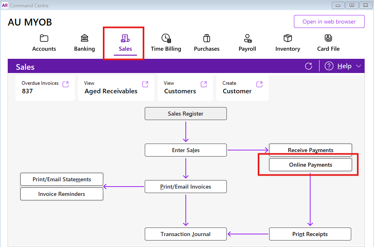Click the Enter Sales button
374x247 pixels.
point(185,150)
